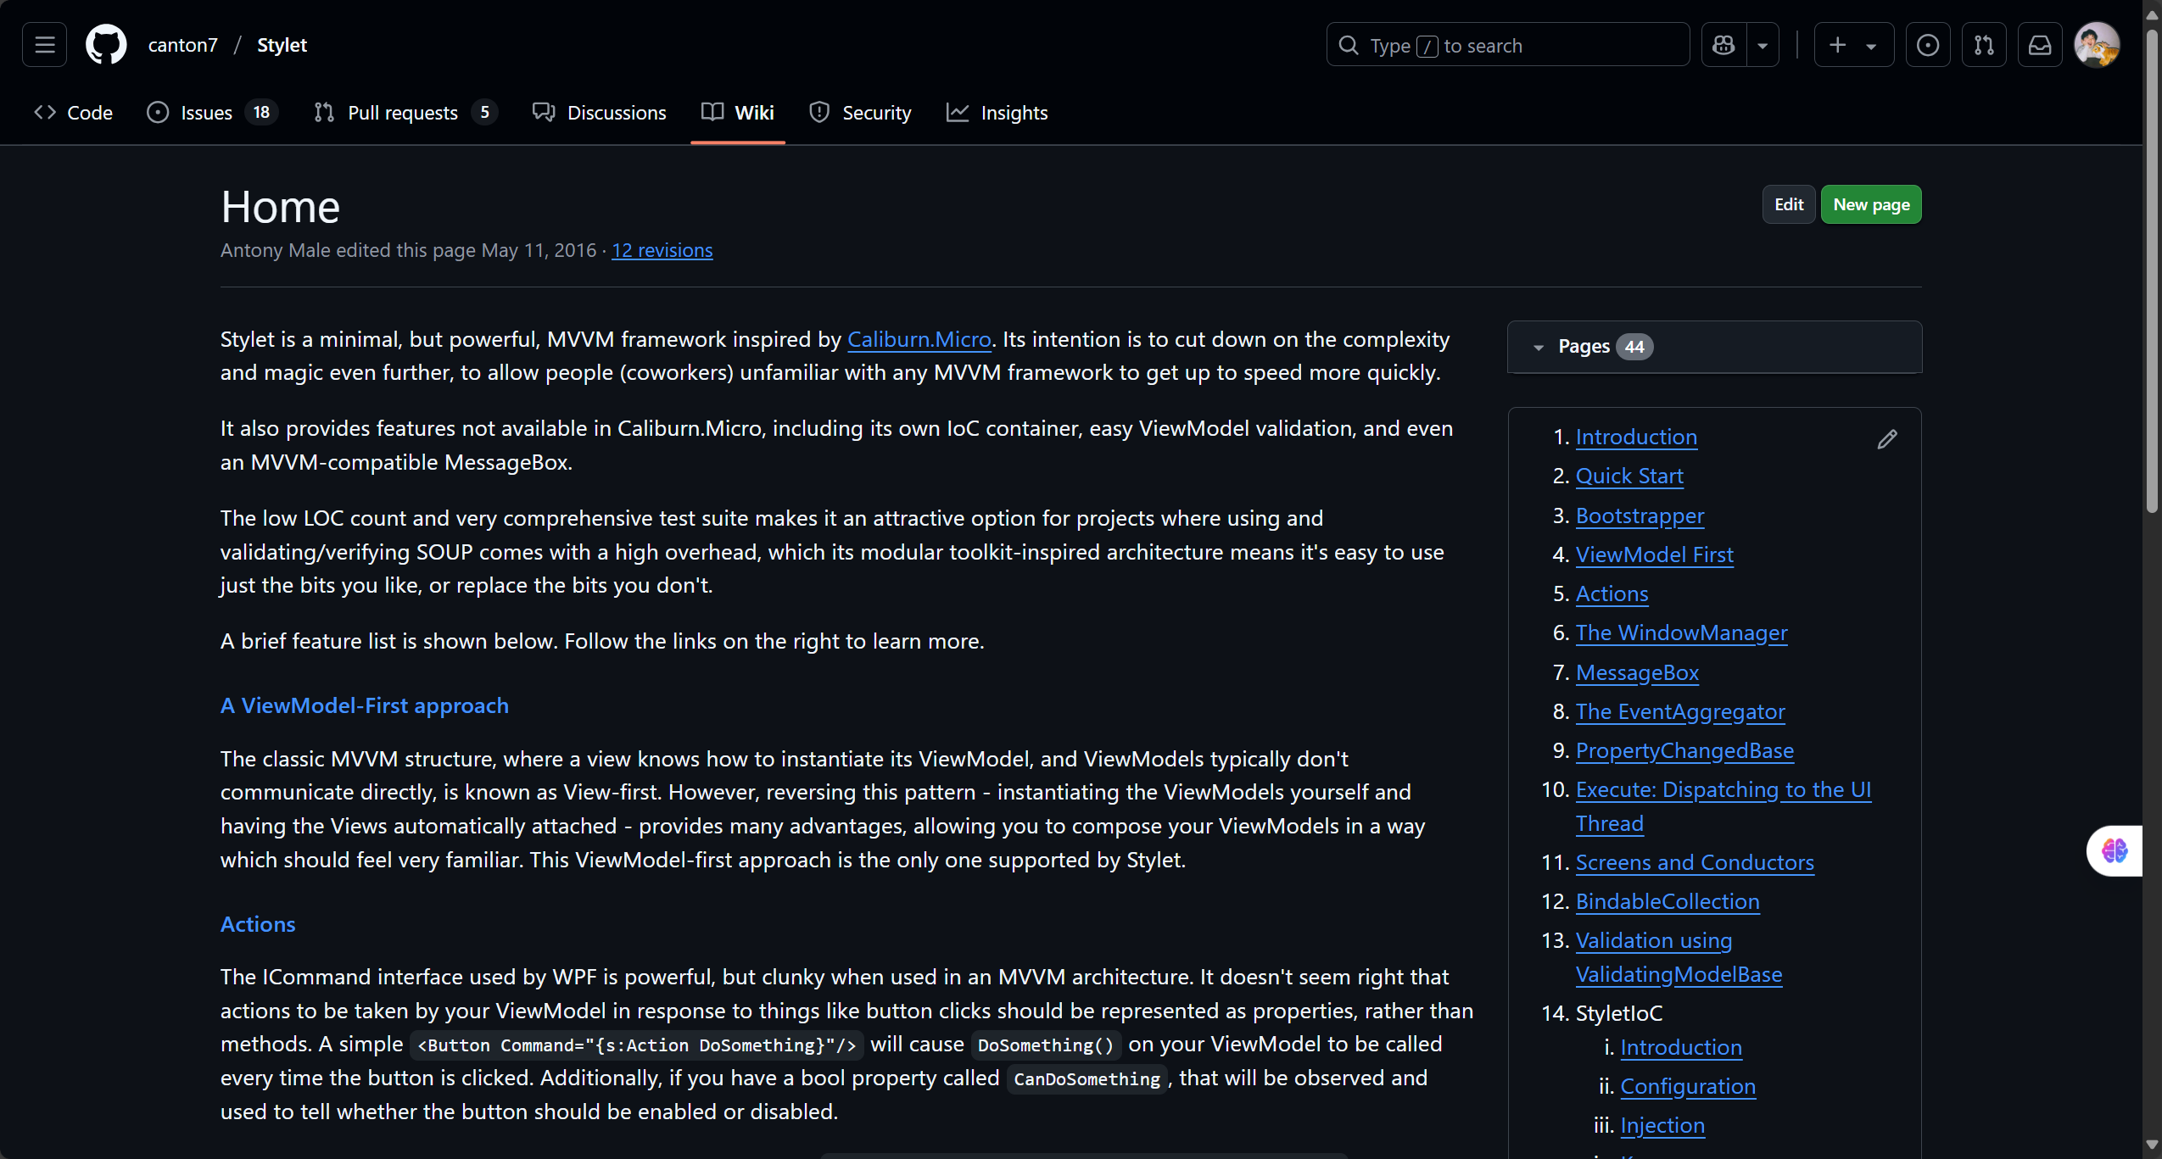2162x1159 pixels.
Task: Click the search input field
Action: click(x=1508, y=45)
